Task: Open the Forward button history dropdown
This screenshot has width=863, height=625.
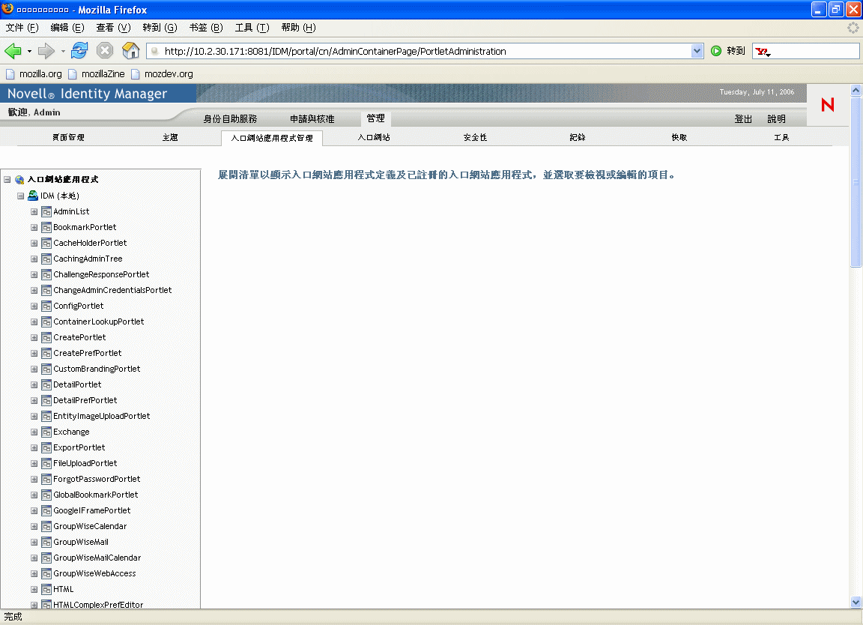Action: point(63,51)
